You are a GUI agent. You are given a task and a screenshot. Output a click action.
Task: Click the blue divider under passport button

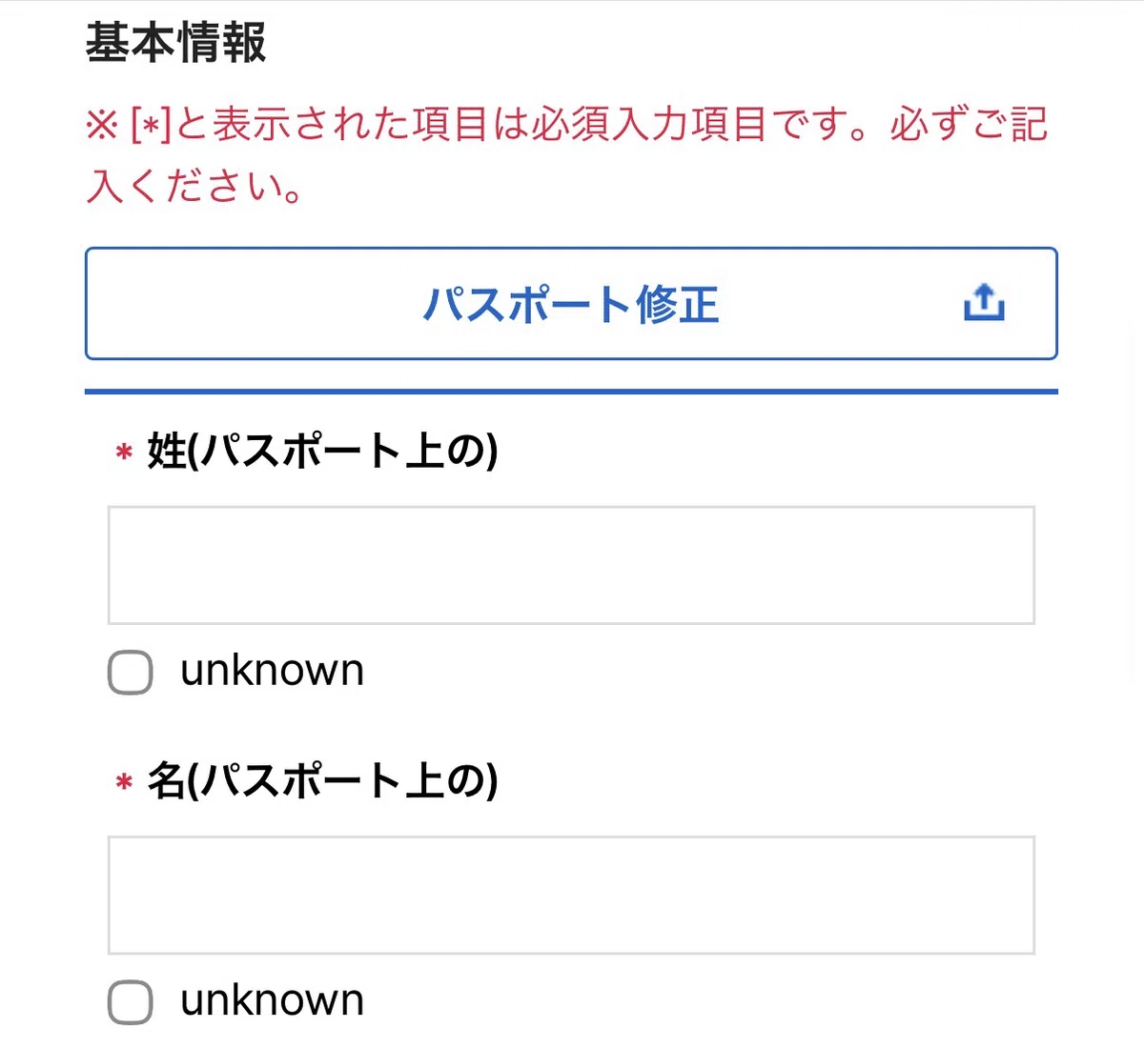[571, 391]
